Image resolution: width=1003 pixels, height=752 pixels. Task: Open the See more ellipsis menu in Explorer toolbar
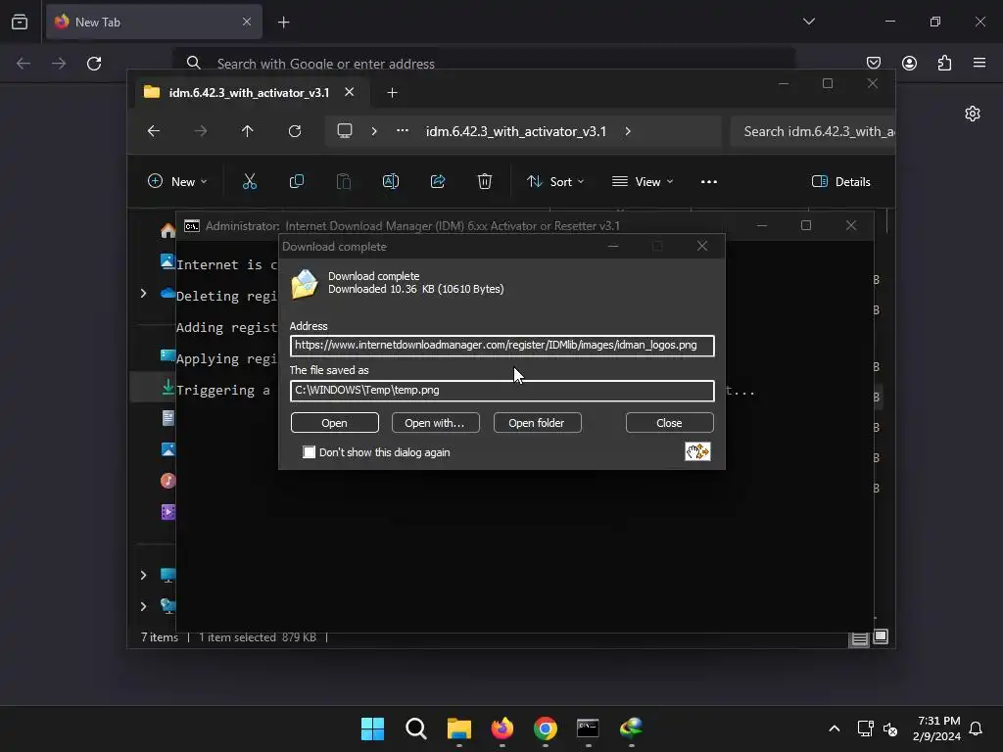tap(709, 181)
